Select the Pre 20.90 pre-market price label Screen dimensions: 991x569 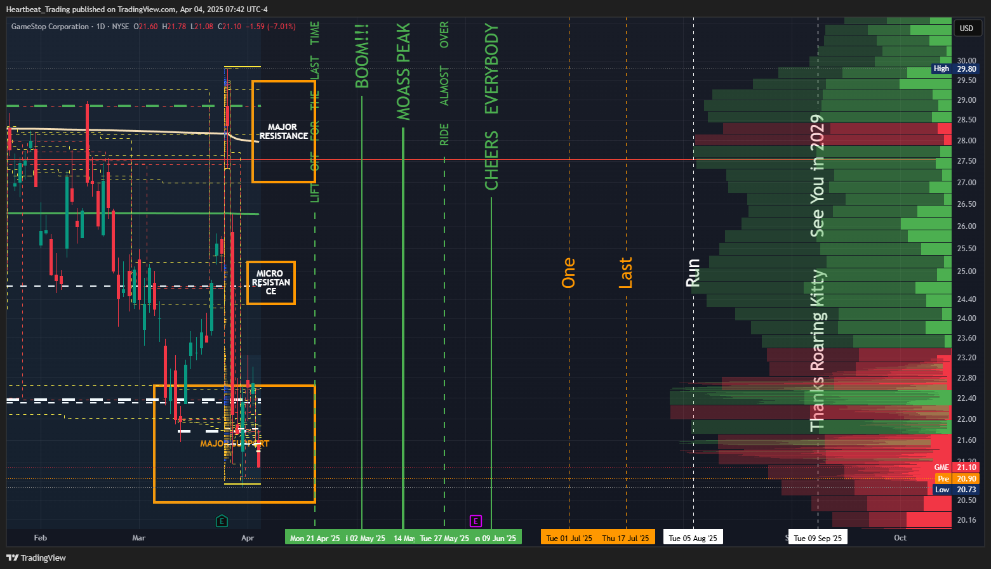coord(957,479)
